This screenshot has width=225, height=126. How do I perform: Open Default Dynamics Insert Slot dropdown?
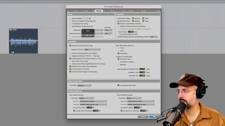[108, 34]
